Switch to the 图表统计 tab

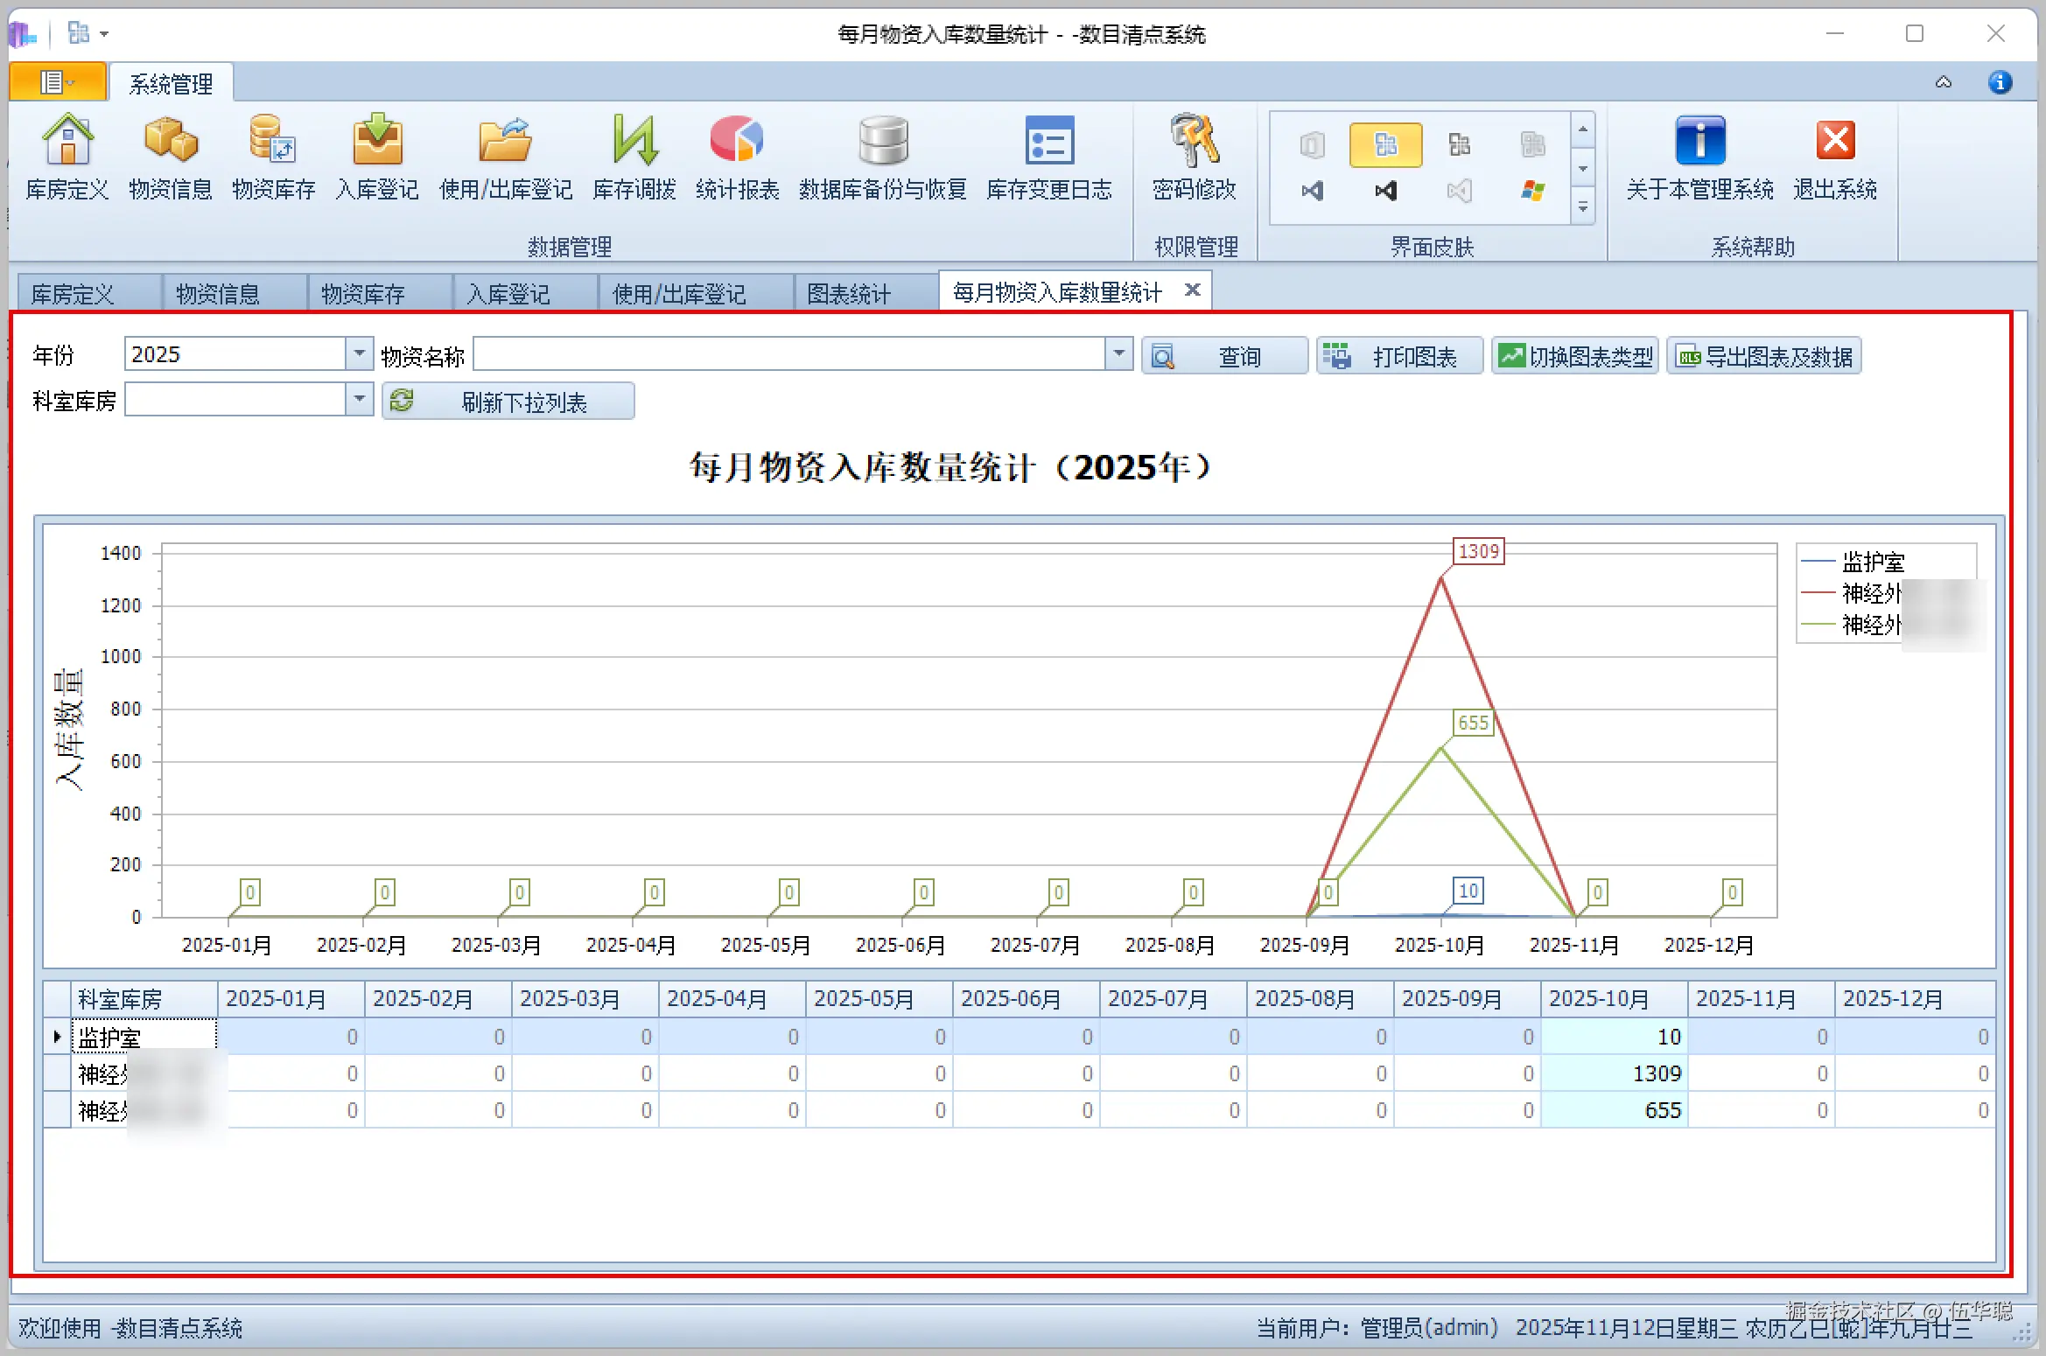pyautogui.click(x=848, y=294)
